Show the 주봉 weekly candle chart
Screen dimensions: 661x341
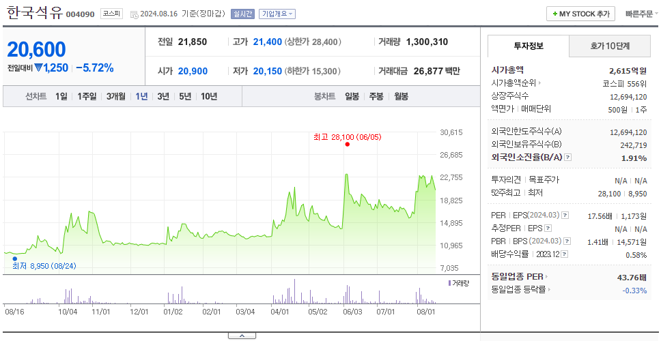coord(376,96)
